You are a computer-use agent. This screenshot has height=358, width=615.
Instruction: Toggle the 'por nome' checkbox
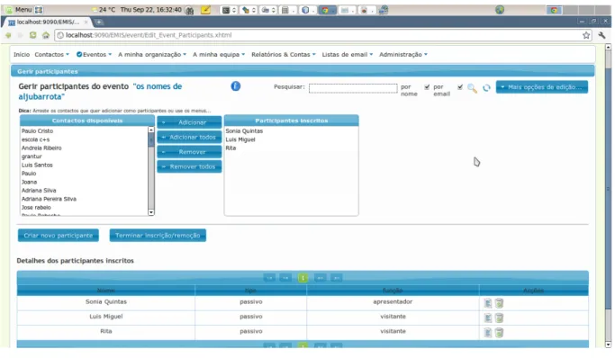click(427, 87)
